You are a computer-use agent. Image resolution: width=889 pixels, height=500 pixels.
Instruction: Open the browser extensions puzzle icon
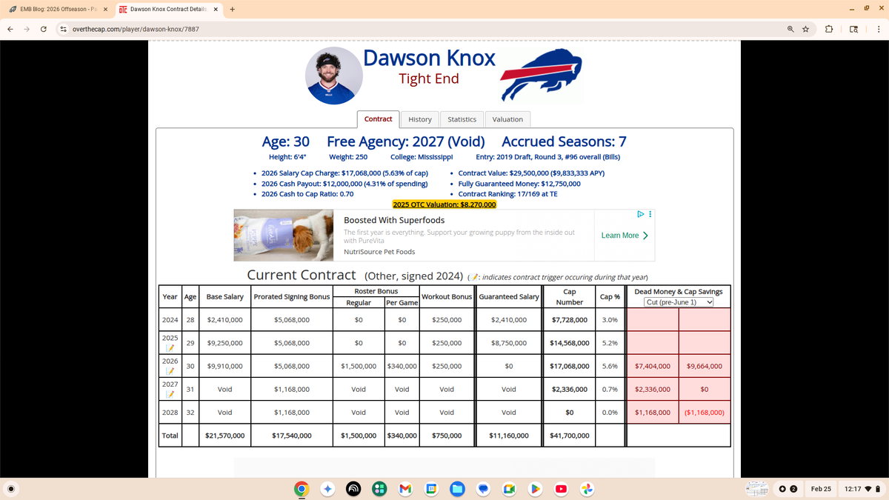(x=829, y=29)
